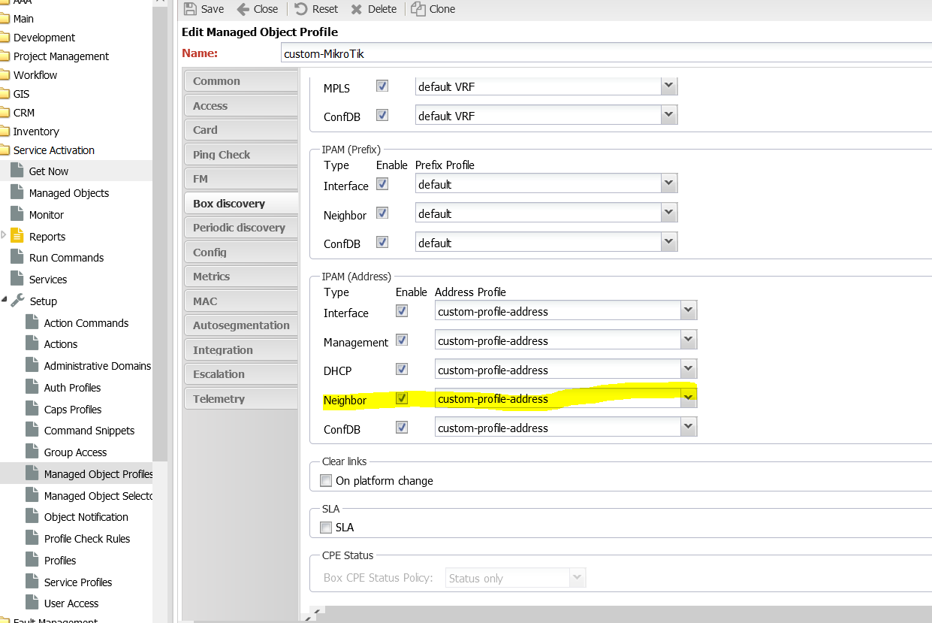Open the IPAM Prefix Neighbor profile dropdown
This screenshot has width=932, height=623.
[x=669, y=213]
